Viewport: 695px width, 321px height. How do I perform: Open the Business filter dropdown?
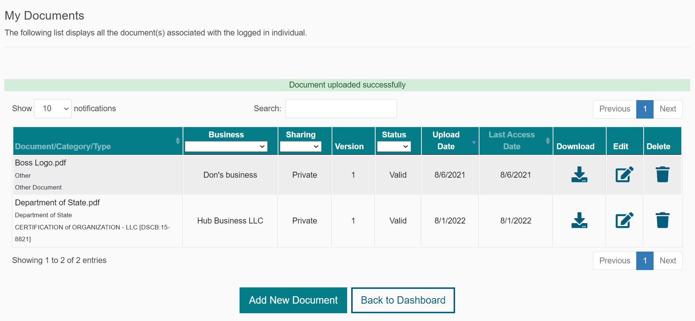(x=226, y=147)
